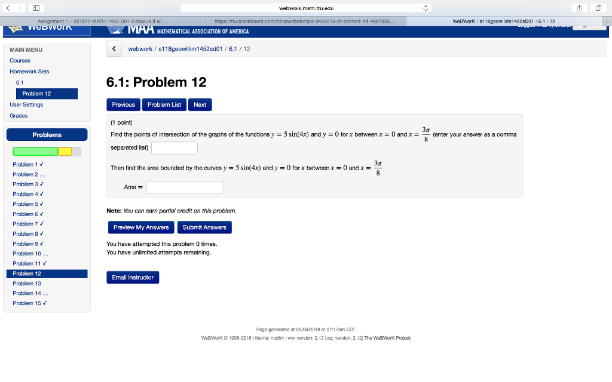The image size is (612, 382).
Task: Click the back chevron above the breadcrumb
Action: point(114,48)
